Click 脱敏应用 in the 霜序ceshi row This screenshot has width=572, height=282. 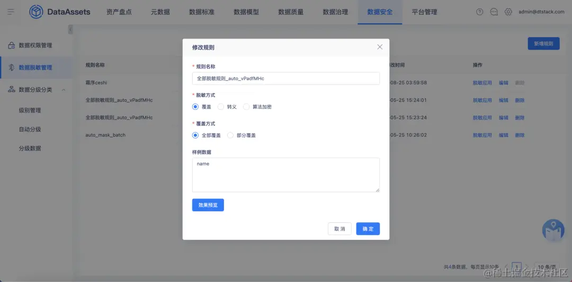click(x=482, y=82)
